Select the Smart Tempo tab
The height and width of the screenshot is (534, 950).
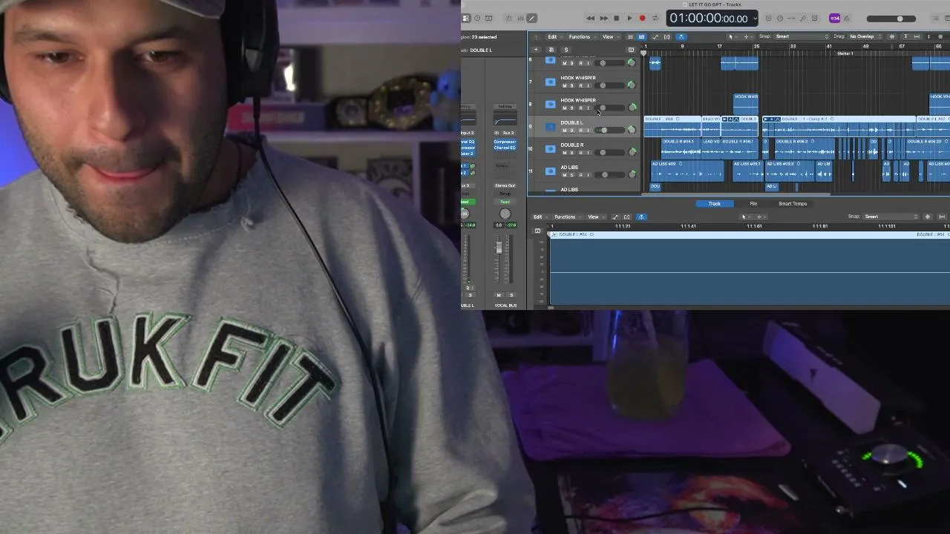coord(793,204)
